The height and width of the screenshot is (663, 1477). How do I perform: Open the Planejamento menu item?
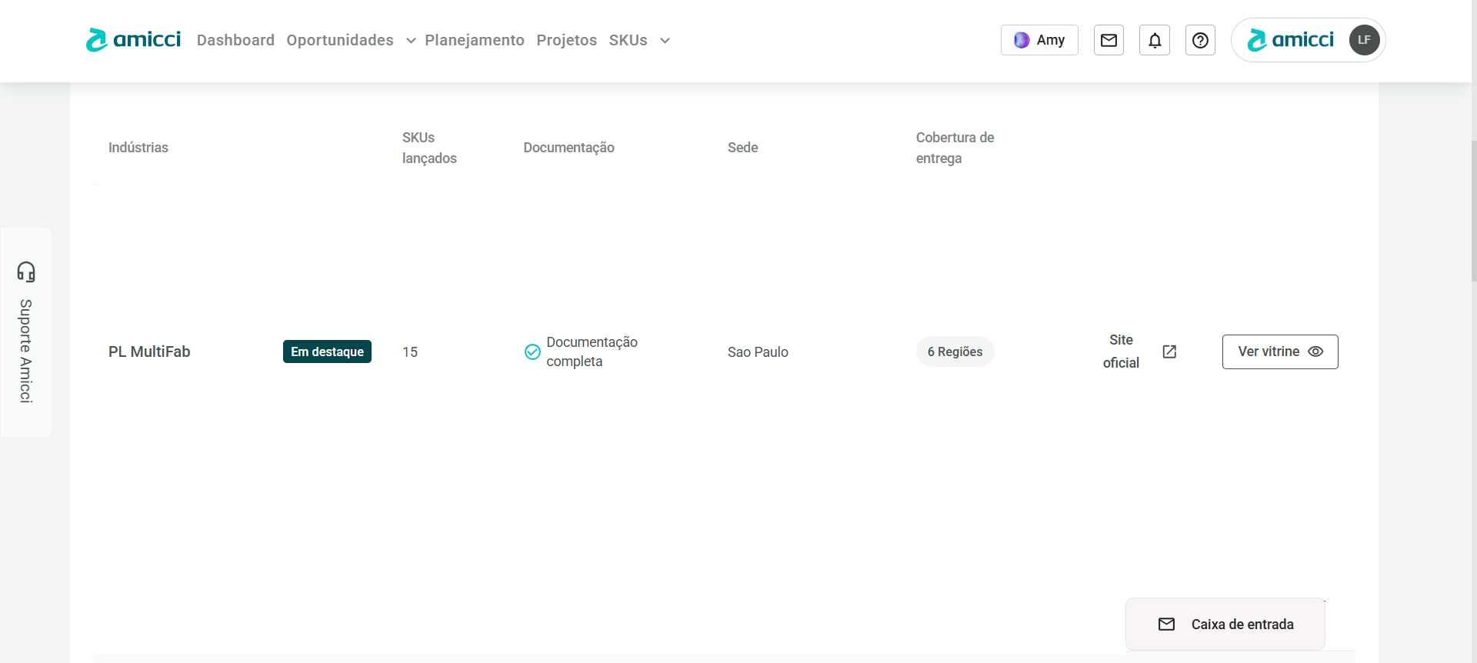475,40
